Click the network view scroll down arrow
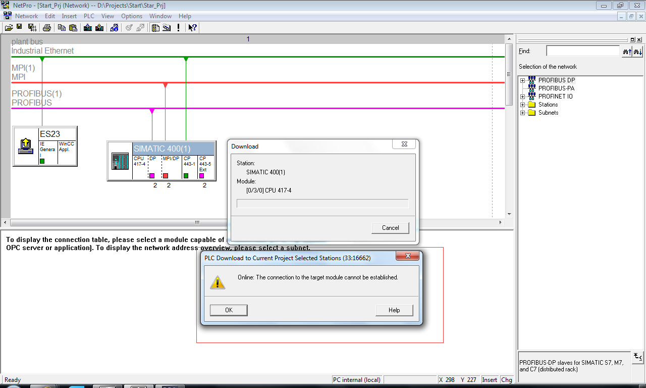This screenshot has width=646, height=388. click(509, 214)
